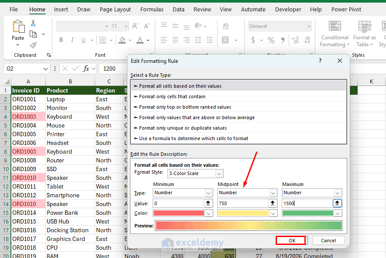Image resolution: width=386 pixels, height=258 pixels.
Task: Click the Cut scissors icon
Action: click(x=33, y=23)
